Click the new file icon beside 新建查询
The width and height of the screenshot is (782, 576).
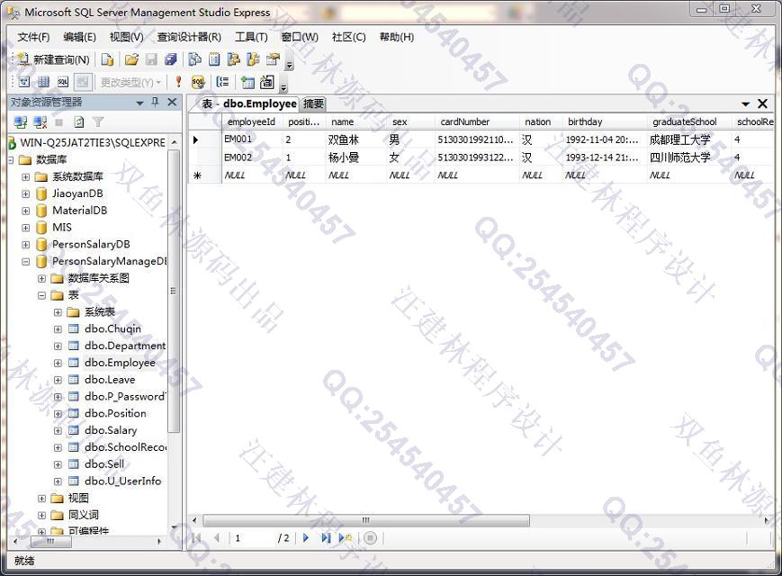coord(107,59)
